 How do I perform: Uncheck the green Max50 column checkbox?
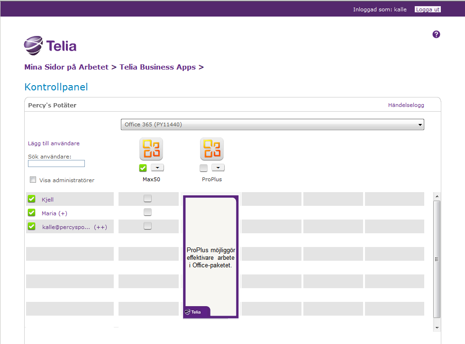[143, 168]
